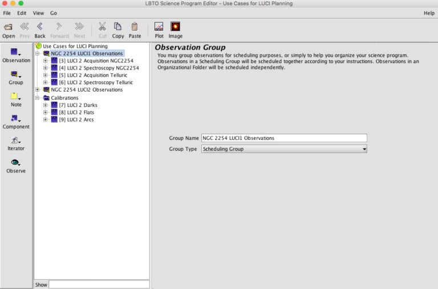Click the Prev double-arrow icon
The height and width of the screenshot is (289, 438).
tap(25, 27)
